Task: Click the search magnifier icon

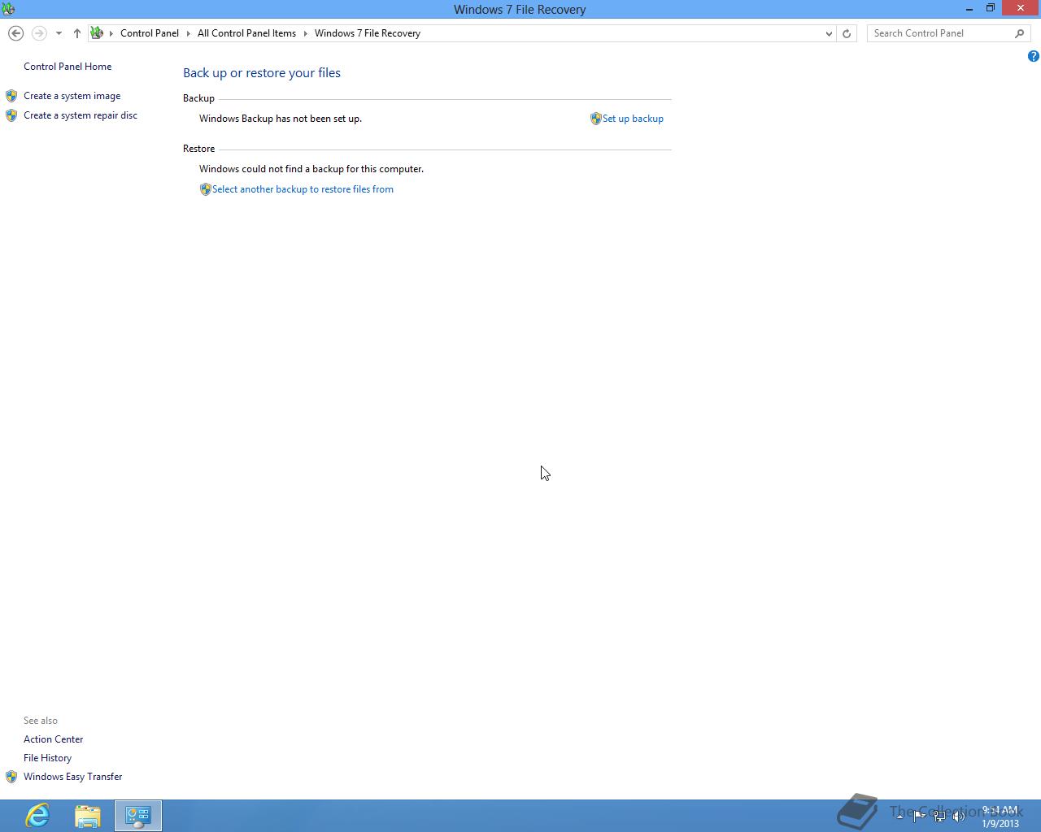Action: click(1020, 33)
